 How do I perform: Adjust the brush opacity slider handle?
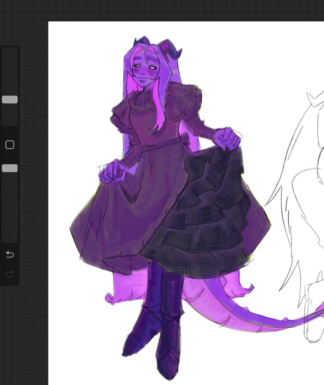pos(10,168)
